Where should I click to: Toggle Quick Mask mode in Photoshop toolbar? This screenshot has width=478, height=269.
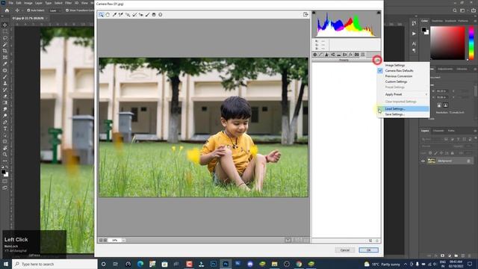click(5, 181)
